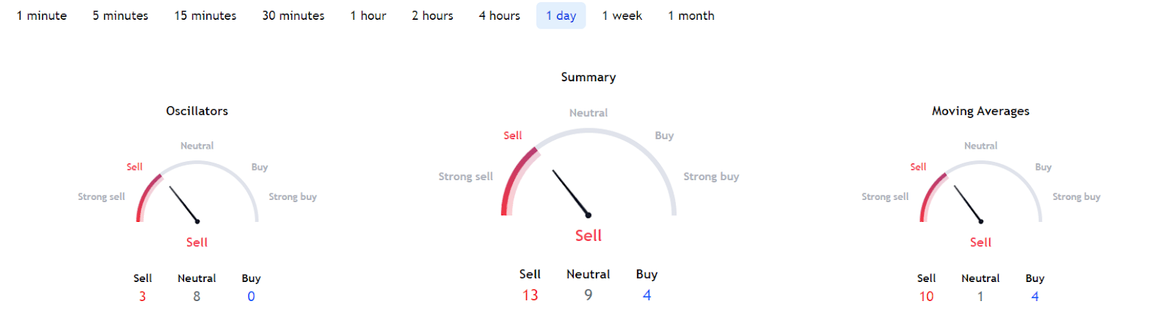1174x323 pixels.
Task: Select the 30 minutes interval tab
Action: pos(293,15)
